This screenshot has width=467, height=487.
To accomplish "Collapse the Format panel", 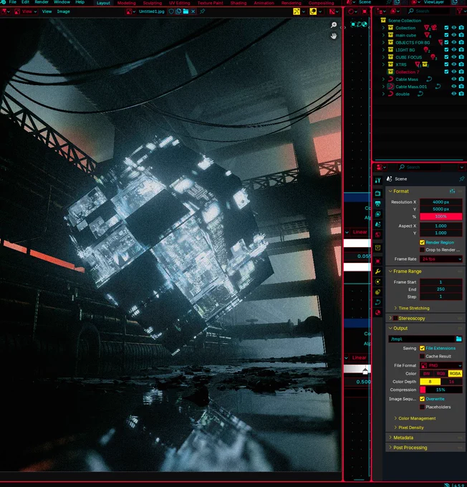I will pyautogui.click(x=390, y=191).
